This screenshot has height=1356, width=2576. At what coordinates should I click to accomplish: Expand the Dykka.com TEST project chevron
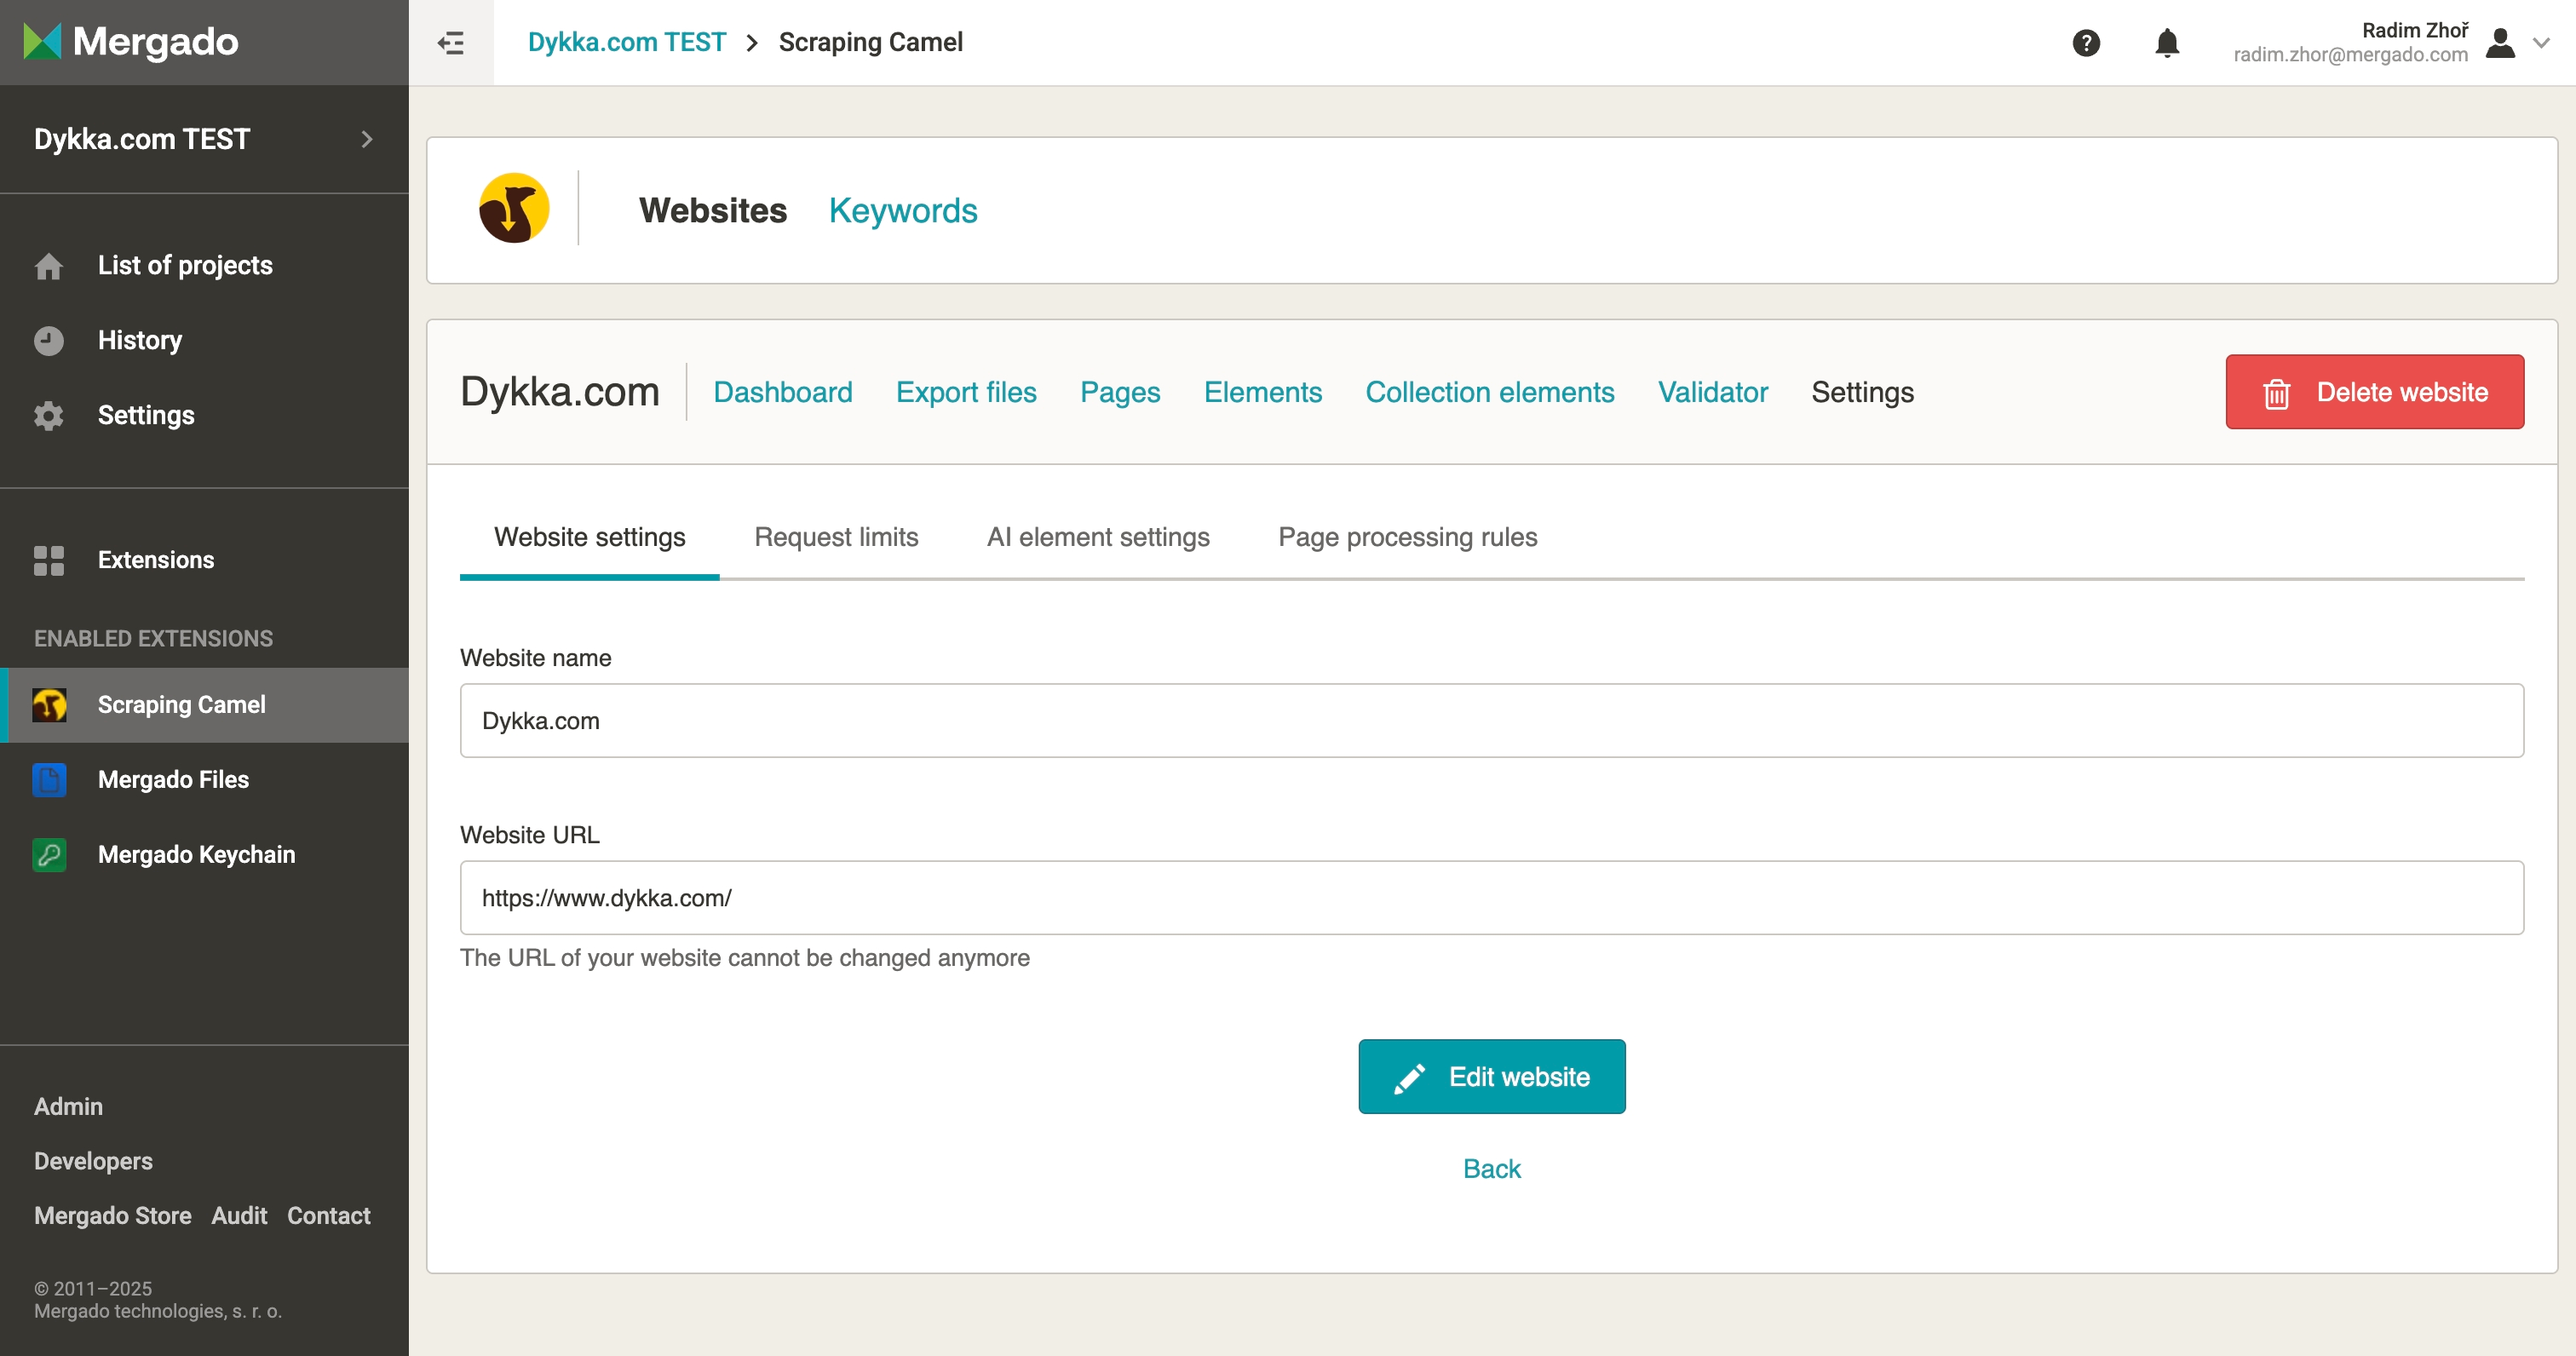coord(367,139)
